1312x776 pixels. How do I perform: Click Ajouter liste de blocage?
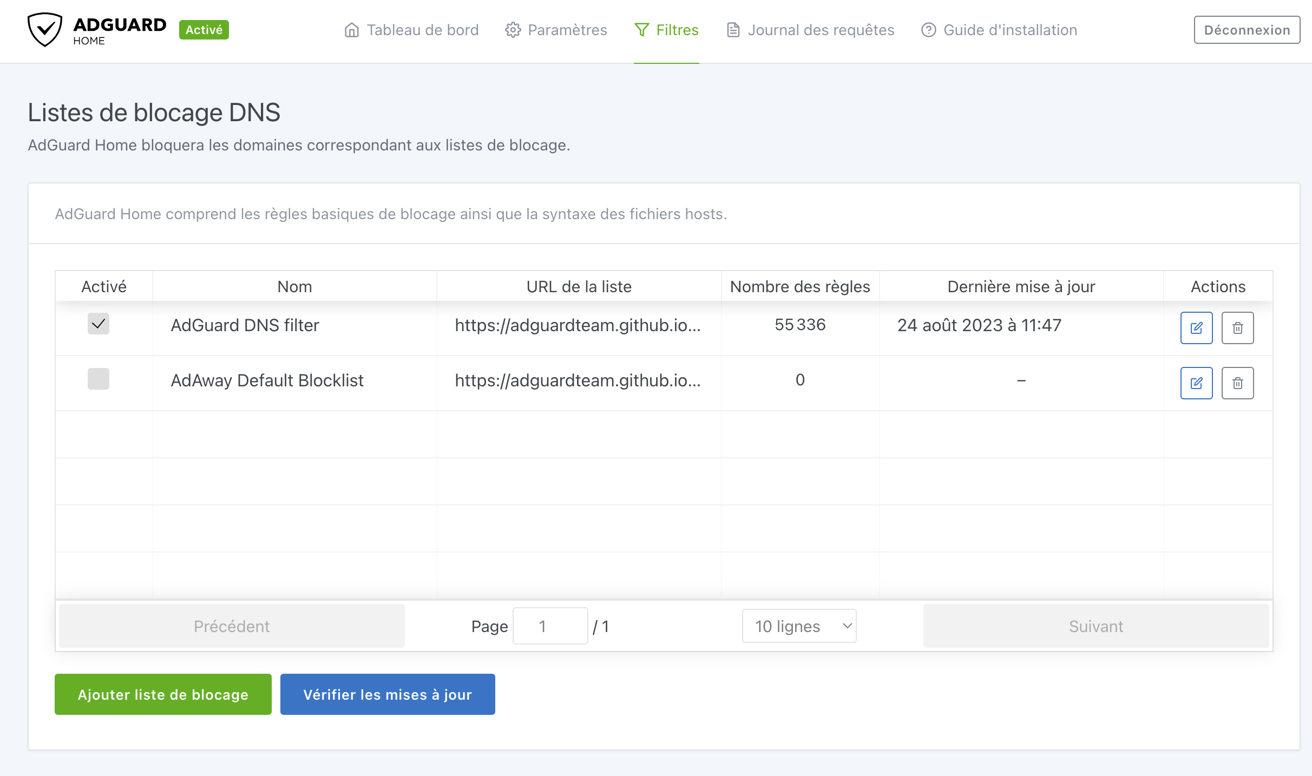(x=163, y=694)
